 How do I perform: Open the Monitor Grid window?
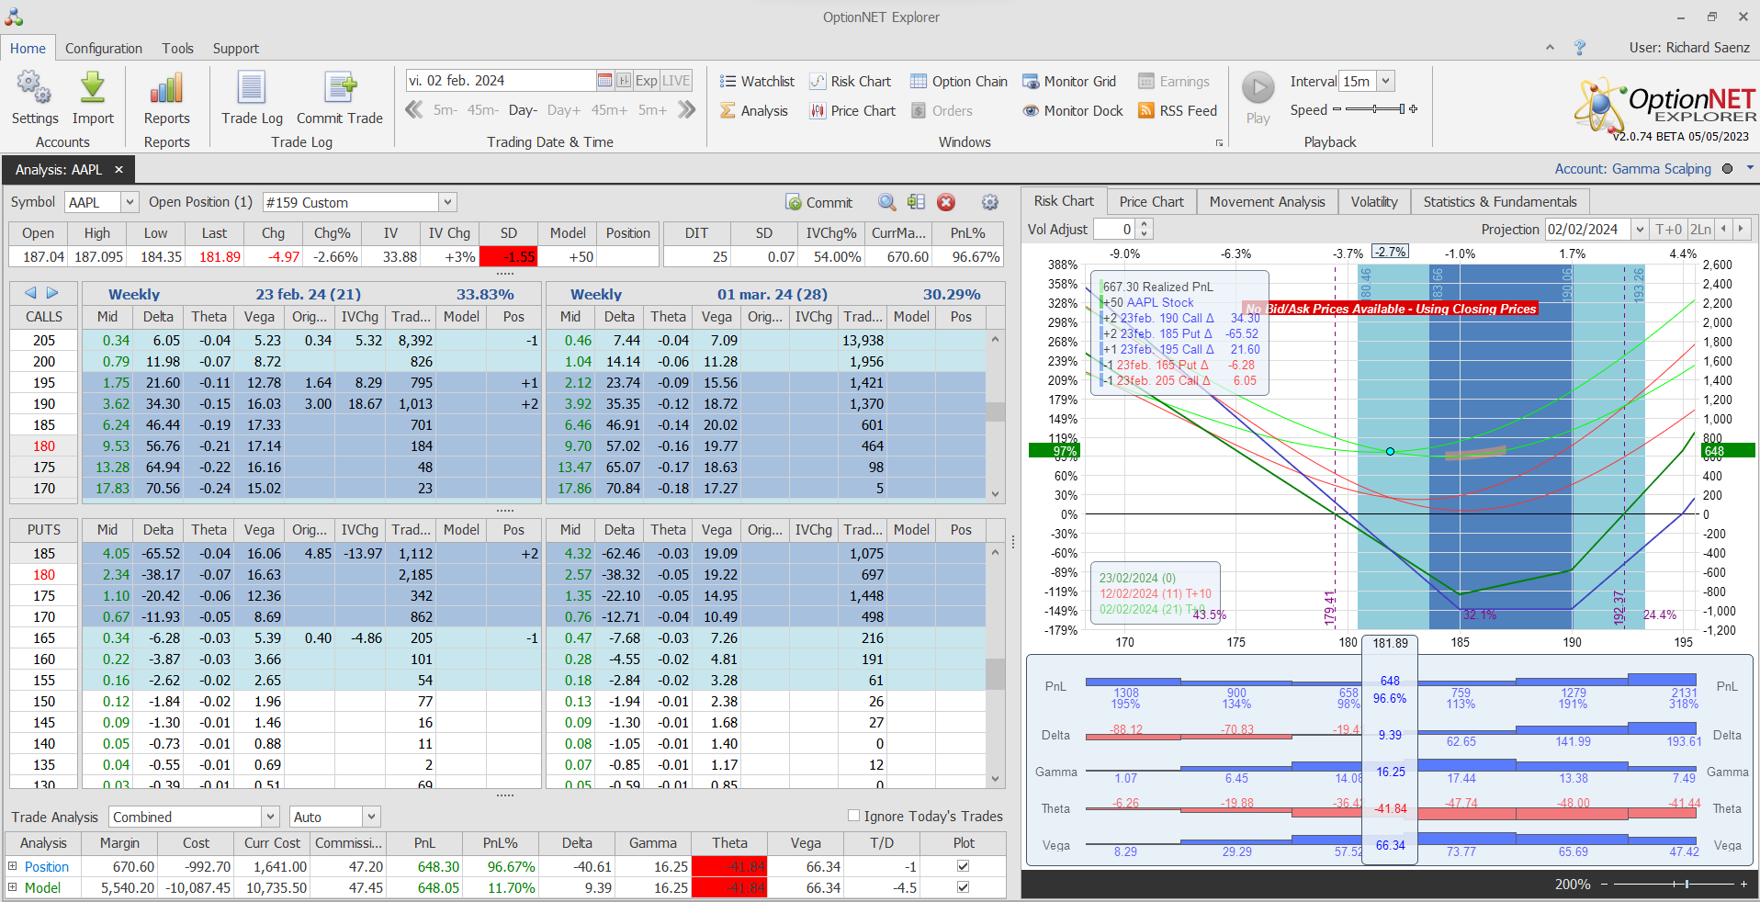[x=1069, y=82]
